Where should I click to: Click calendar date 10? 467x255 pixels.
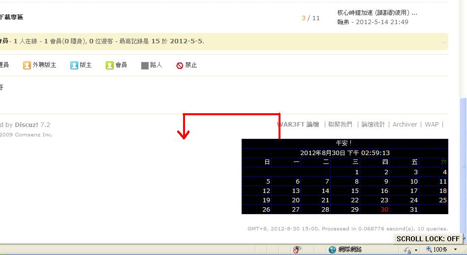pos(414,182)
